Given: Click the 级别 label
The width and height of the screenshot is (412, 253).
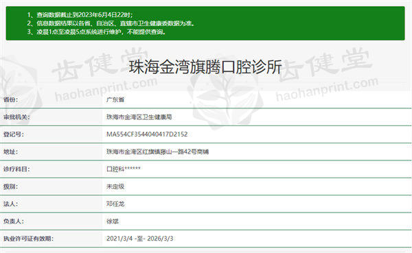Looking at the screenshot, I should pyautogui.click(x=10, y=186).
